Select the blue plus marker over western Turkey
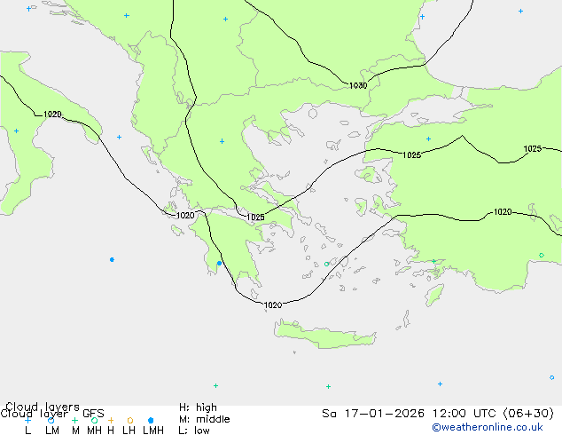Screen dimensions: 562x435 pos(428,138)
